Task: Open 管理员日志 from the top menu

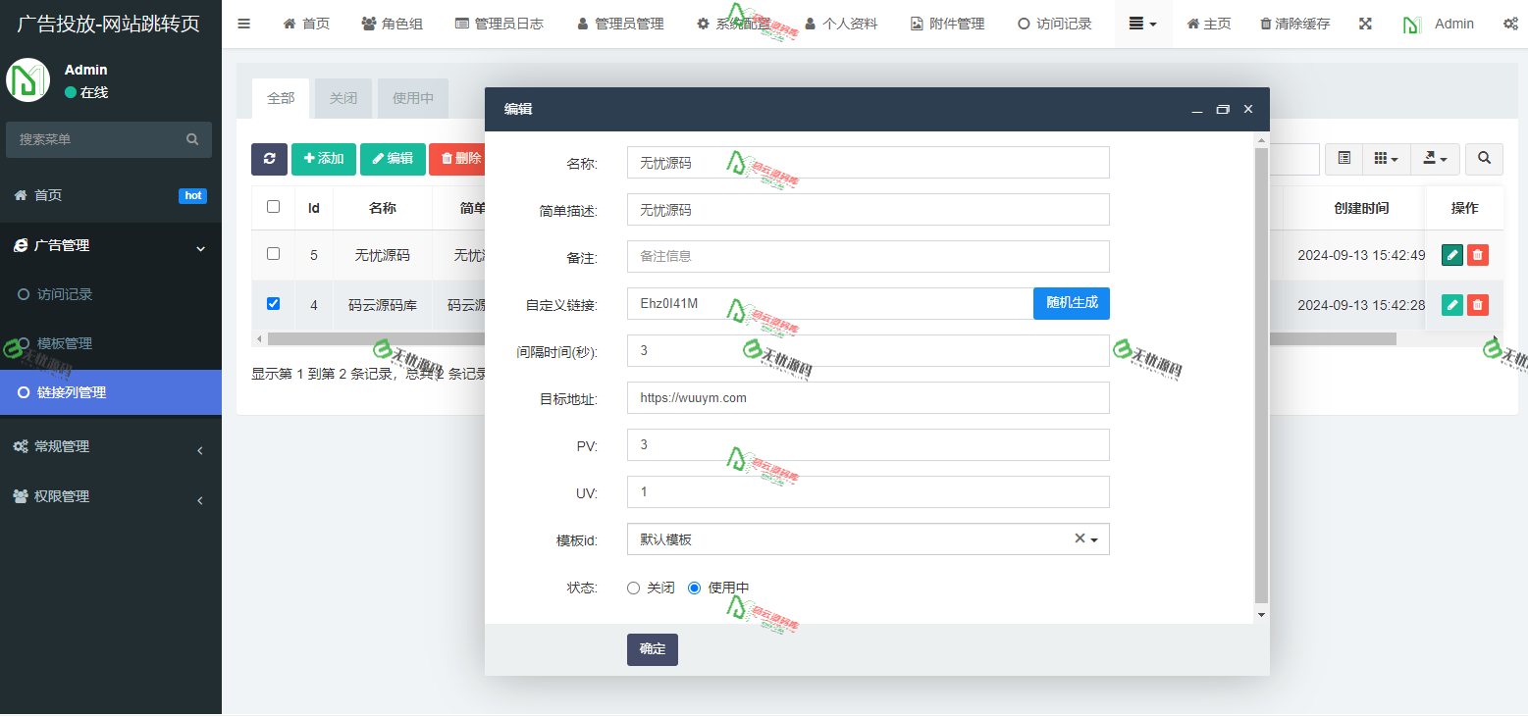Action: [x=500, y=23]
